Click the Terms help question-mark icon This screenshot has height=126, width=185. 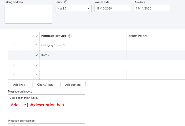click(x=66, y=2)
